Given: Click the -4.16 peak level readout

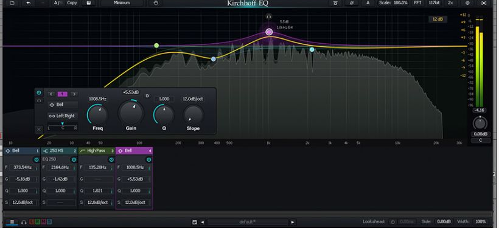Looking at the screenshot, I should tap(479, 110).
